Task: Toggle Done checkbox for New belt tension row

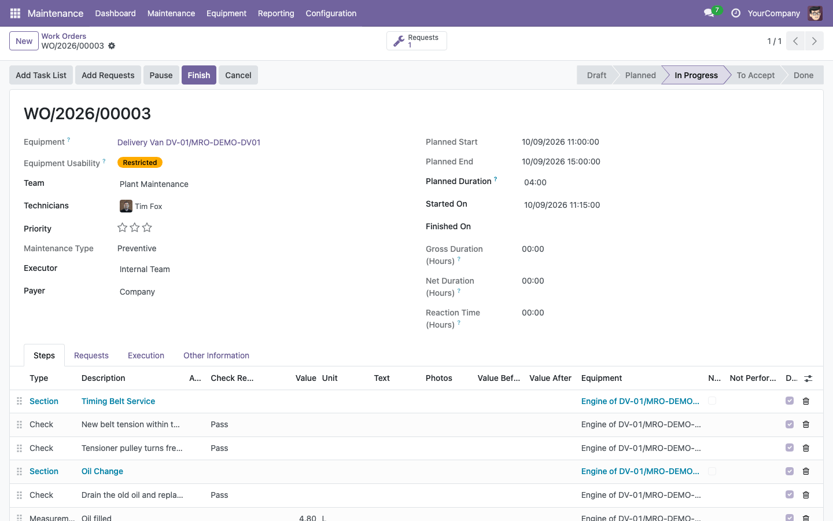Action: pyautogui.click(x=790, y=424)
